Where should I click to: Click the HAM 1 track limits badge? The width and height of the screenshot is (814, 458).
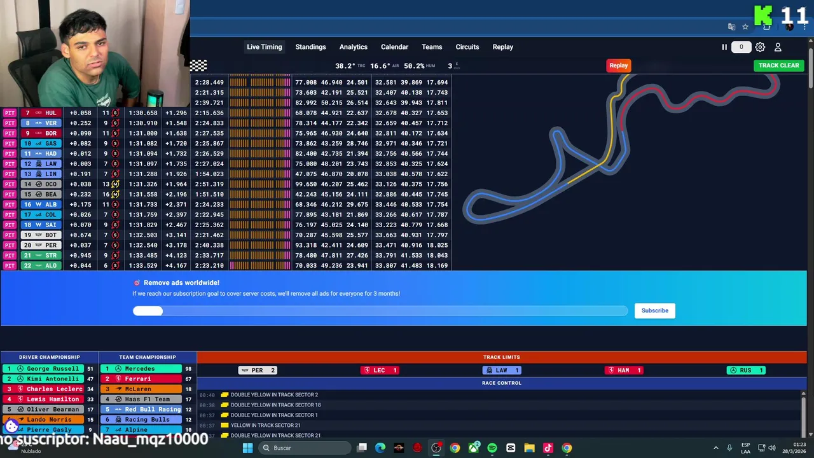(x=624, y=370)
